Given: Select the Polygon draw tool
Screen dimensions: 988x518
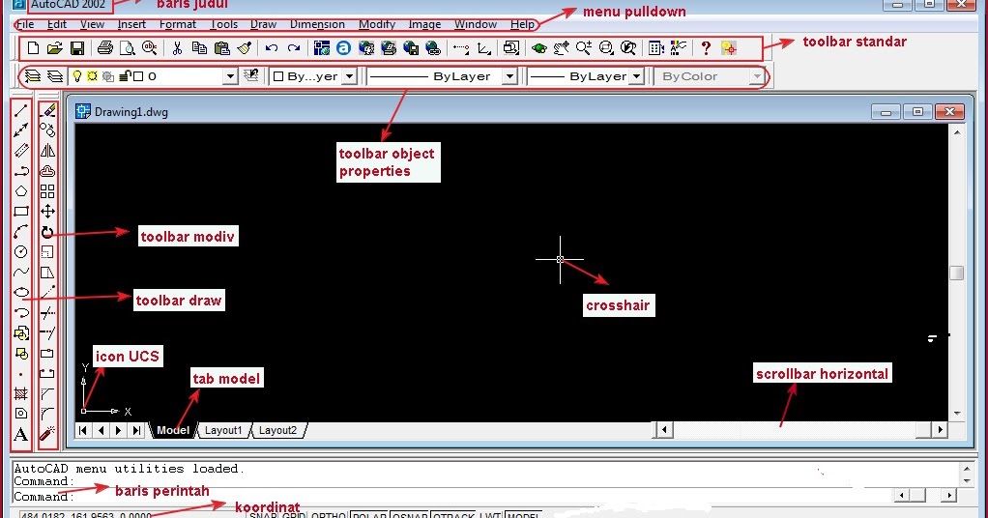Looking at the screenshot, I should click(21, 191).
